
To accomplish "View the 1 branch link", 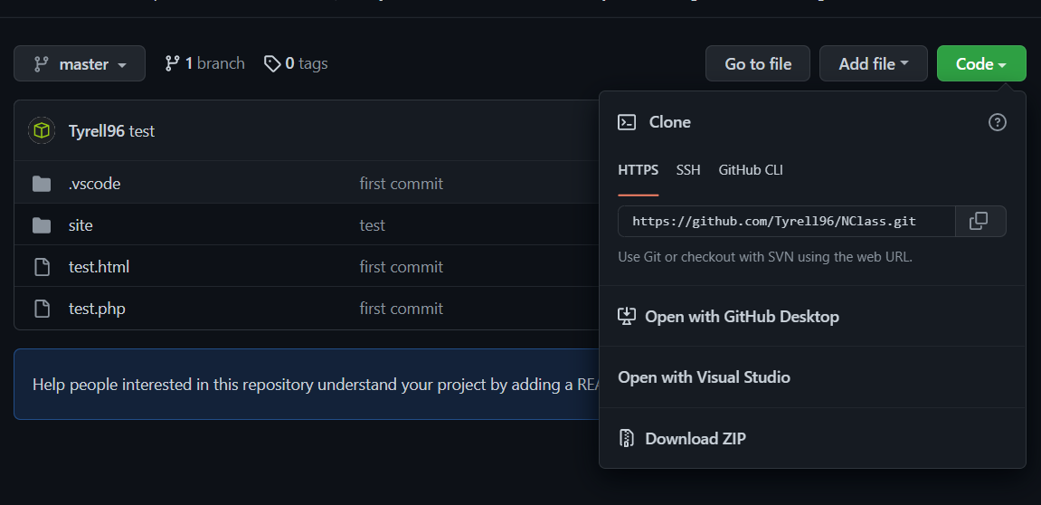I will pyautogui.click(x=205, y=63).
